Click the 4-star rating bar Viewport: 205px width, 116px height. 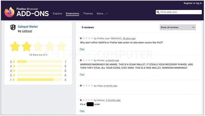point(40,66)
